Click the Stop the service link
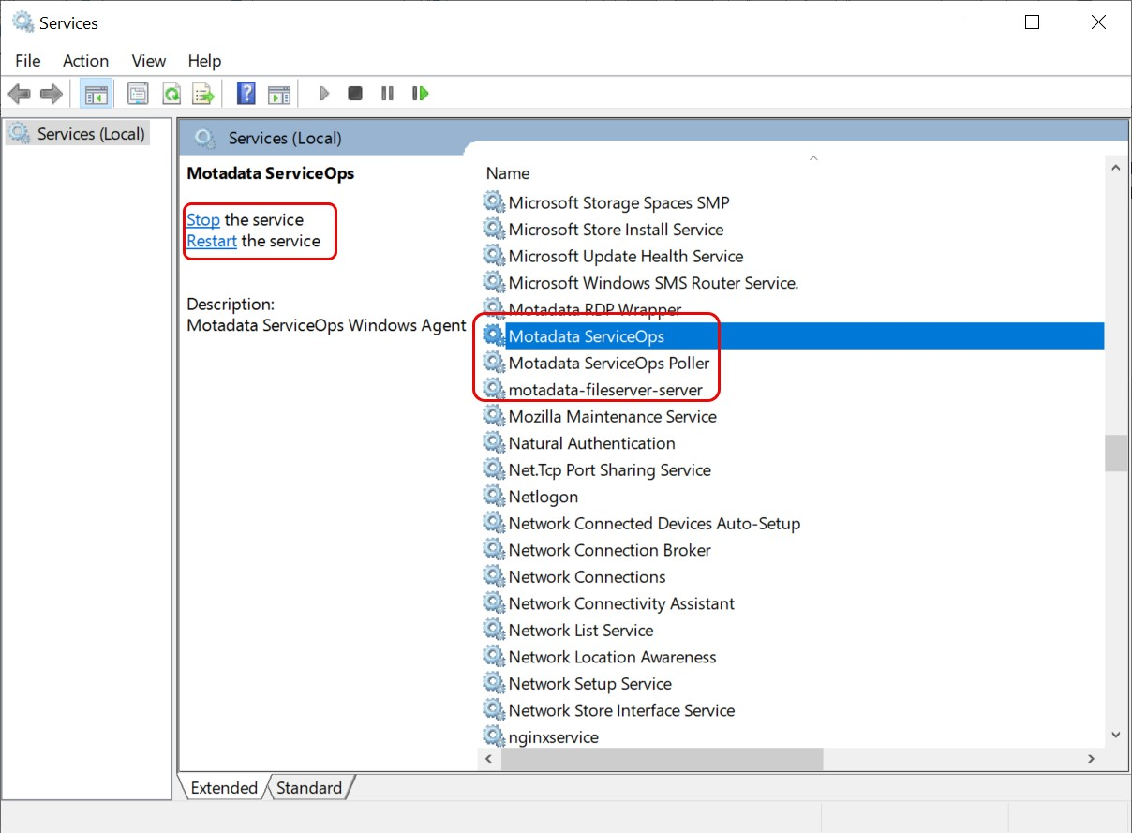The width and height of the screenshot is (1132, 833). (x=203, y=220)
